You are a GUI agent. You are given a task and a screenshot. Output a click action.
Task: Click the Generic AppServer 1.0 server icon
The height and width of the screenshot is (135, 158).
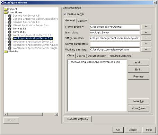click(x=10, y=22)
